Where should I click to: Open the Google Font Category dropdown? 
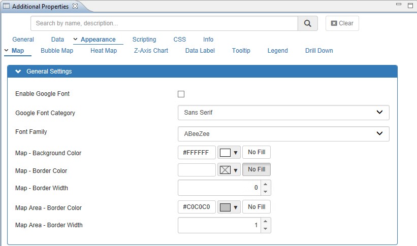[283, 113]
